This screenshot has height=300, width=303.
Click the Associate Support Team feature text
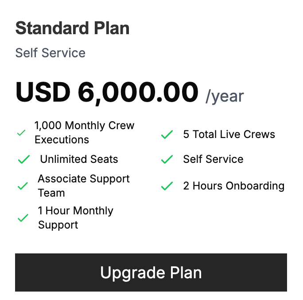click(x=84, y=186)
